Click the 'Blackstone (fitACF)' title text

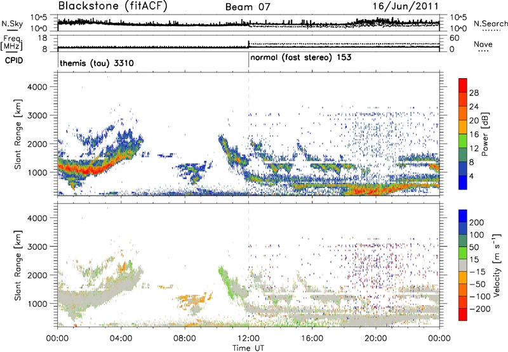pos(113,6)
